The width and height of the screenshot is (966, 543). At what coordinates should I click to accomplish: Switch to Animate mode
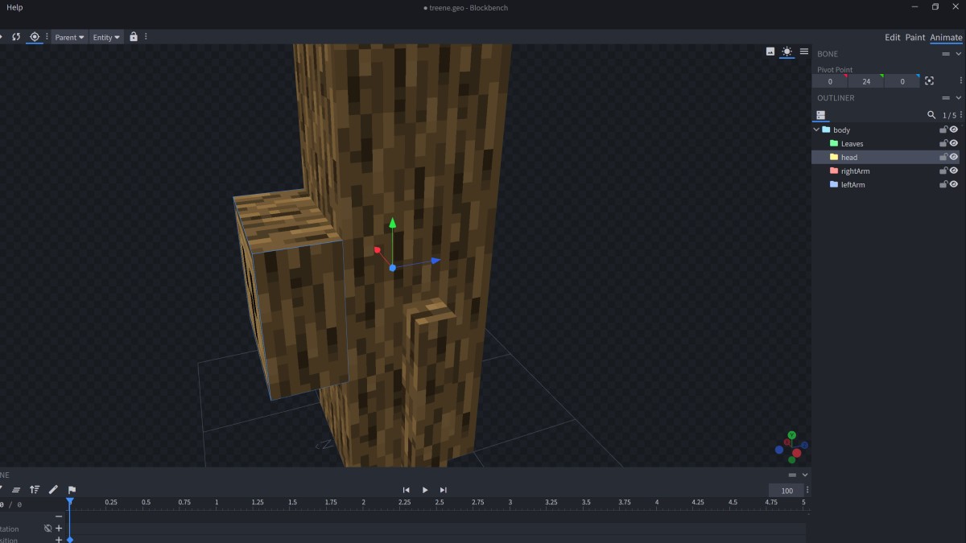coord(946,37)
